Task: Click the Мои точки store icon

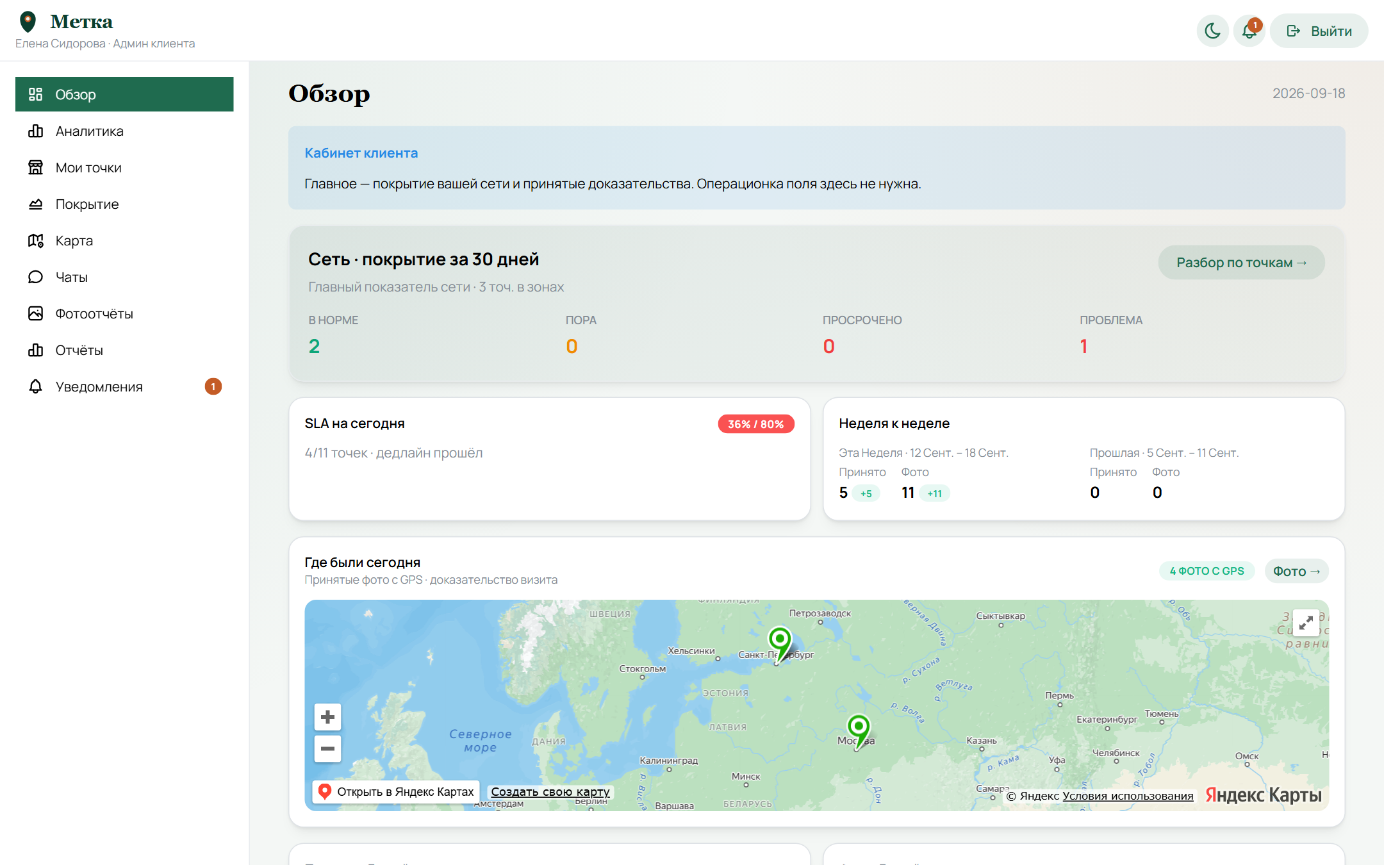Action: click(35, 167)
